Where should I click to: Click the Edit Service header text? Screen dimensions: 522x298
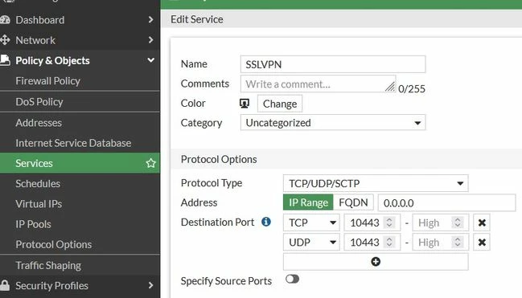tap(197, 19)
